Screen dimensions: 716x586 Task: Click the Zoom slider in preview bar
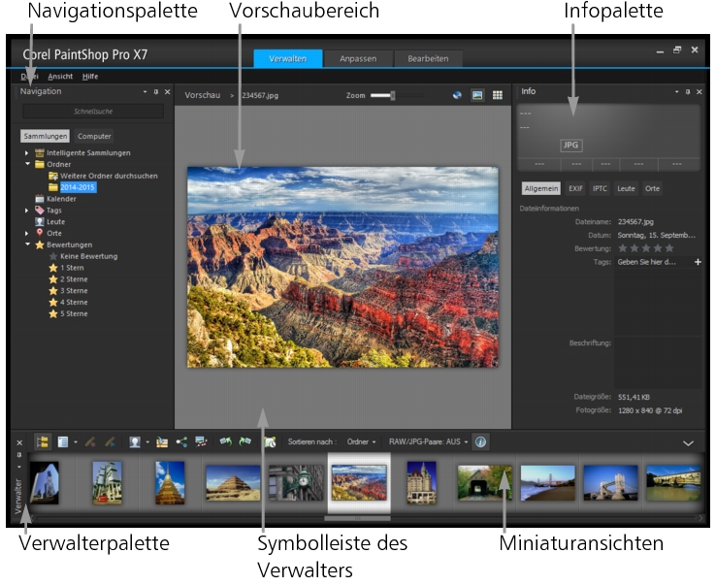(396, 95)
